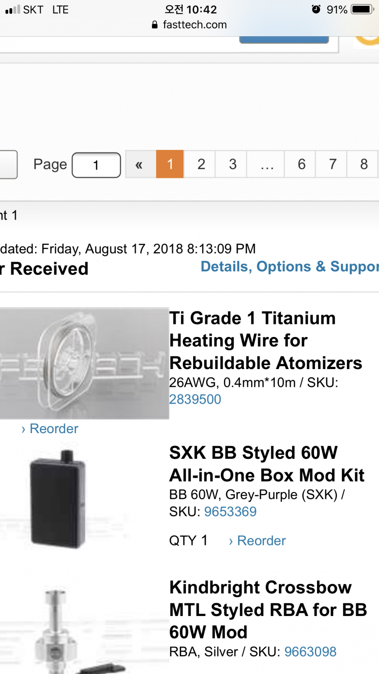Reorder the SXK BB Box Mod Kit
This screenshot has width=379, height=674.
pyautogui.click(x=257, y=541)
